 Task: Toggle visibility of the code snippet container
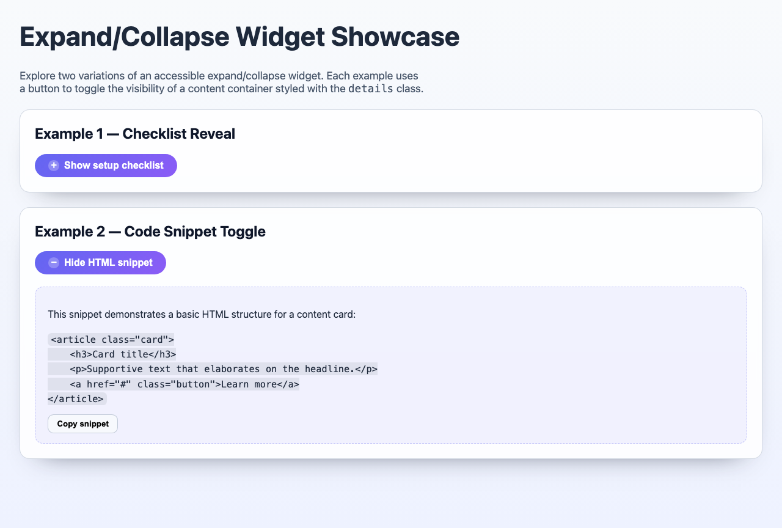pyautogui.click(x=100, y=262)
